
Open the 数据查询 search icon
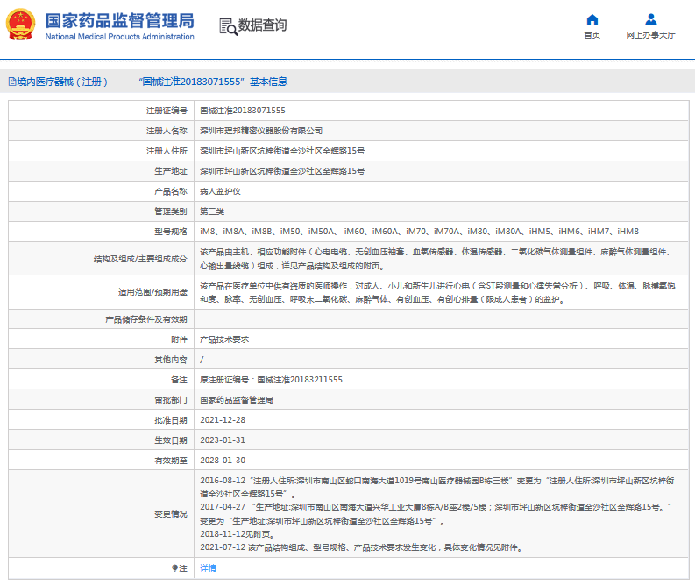229,26
